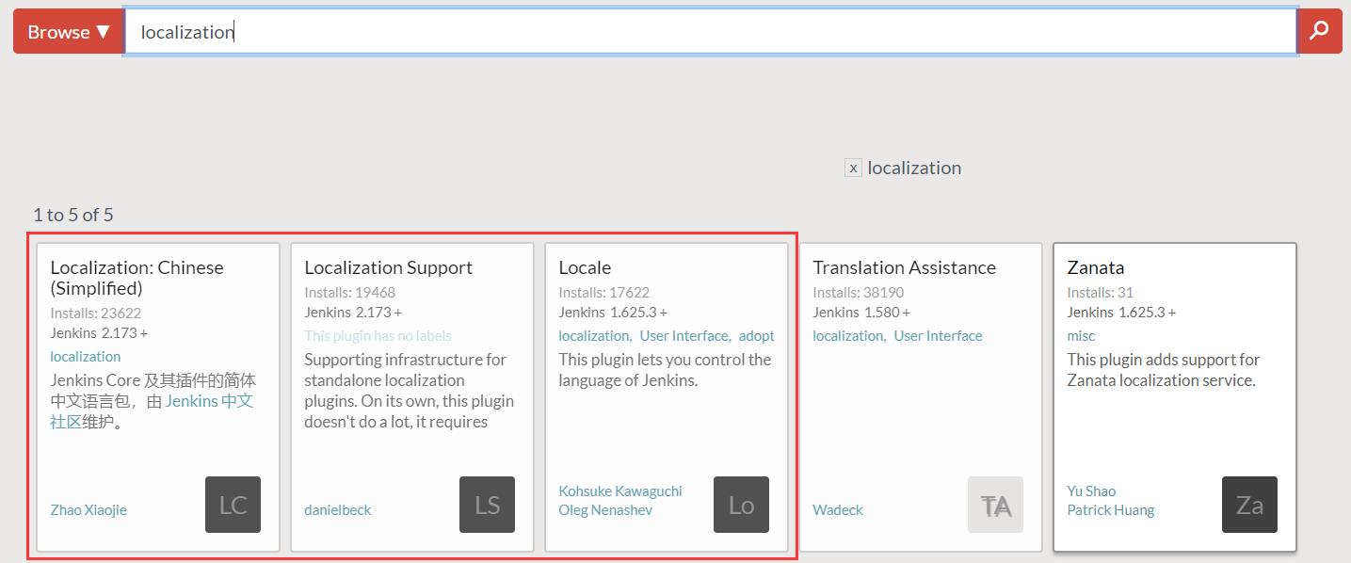Open maintainer Wadeck
The width and height of the screenshot is (1351, 563).
coord(838,510)
